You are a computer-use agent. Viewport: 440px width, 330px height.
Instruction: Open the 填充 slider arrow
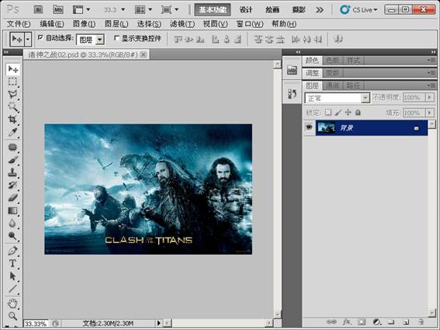[430, 113]
